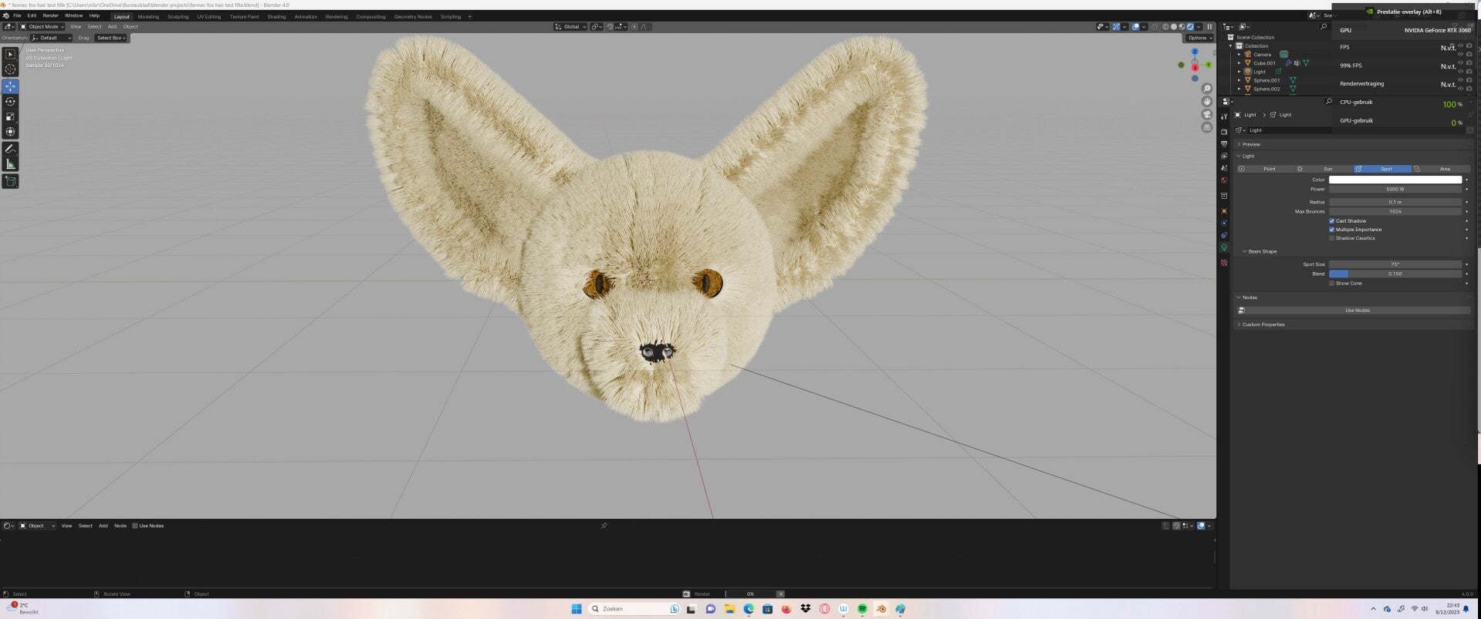Click the Use Nodes button in properties
The height and width of the screenshot is (619, 1481).
tap(1357, 311)
